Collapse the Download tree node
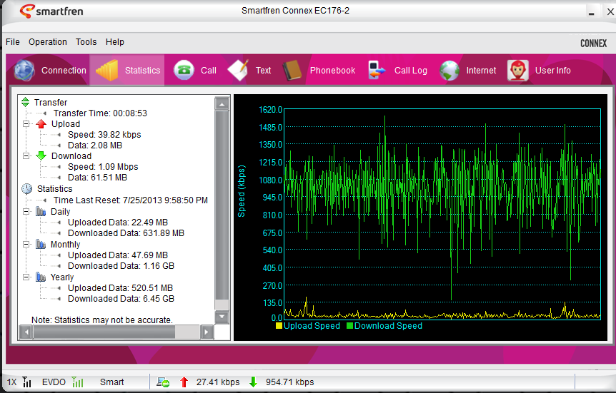Image resolution: width=616 pixels, height=393 pixels. tap(26, 156)
